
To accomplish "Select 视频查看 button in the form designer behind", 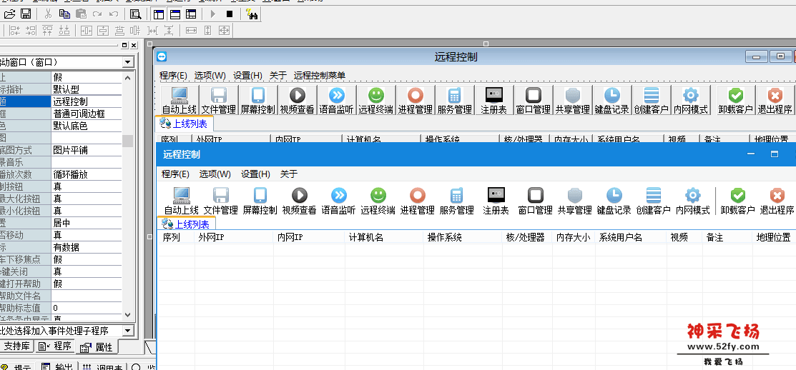I will (x=298, y=100).
